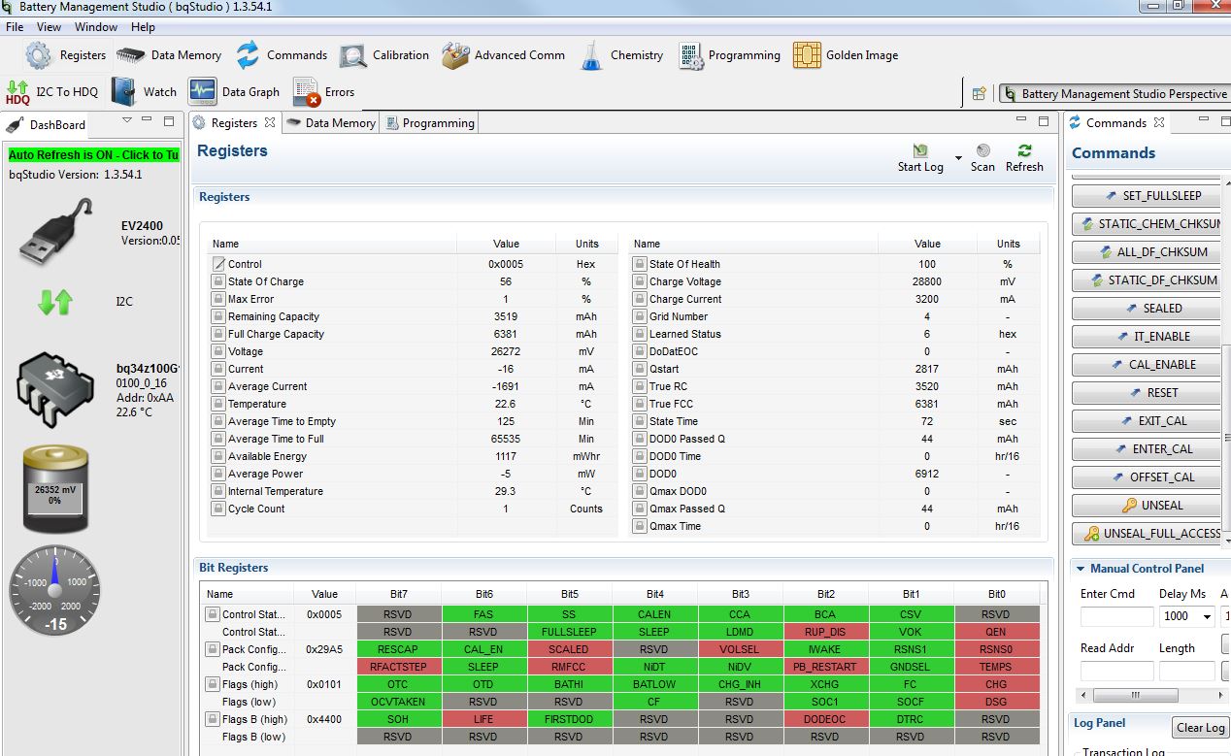Click the Read Addr input field

pos(1116,672)
